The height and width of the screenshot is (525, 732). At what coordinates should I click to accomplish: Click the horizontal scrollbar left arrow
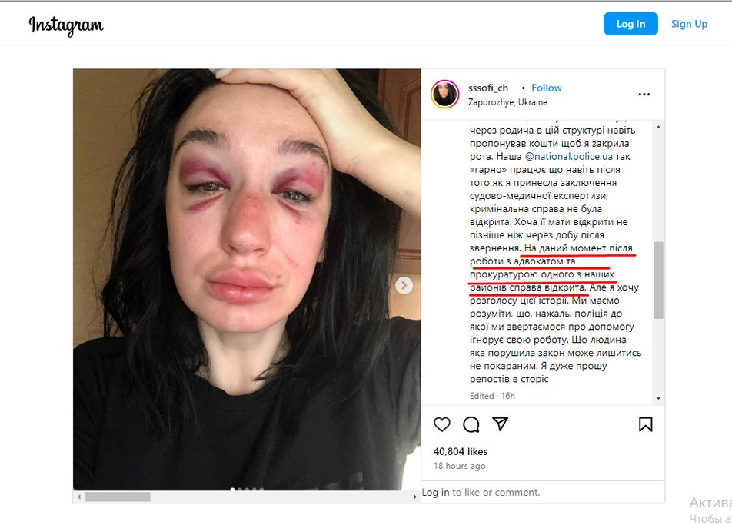(x=79, y=497)
